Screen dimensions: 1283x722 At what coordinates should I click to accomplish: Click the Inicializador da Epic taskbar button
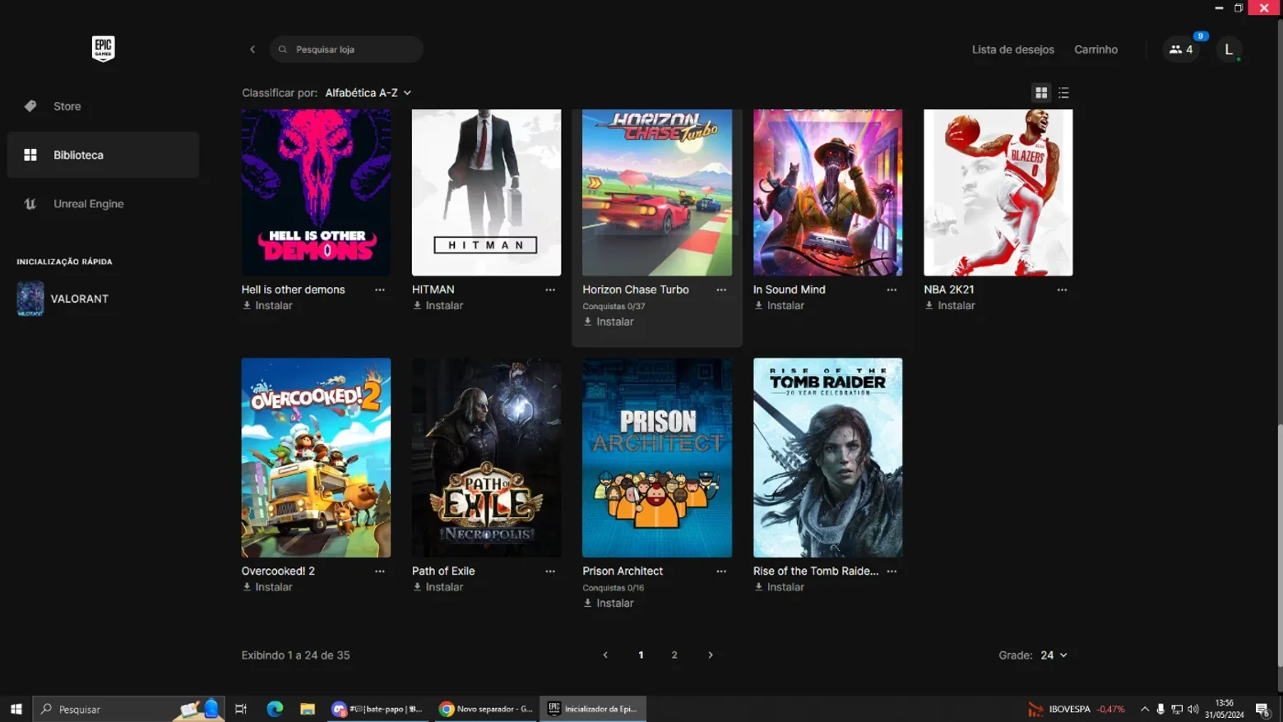593,709
